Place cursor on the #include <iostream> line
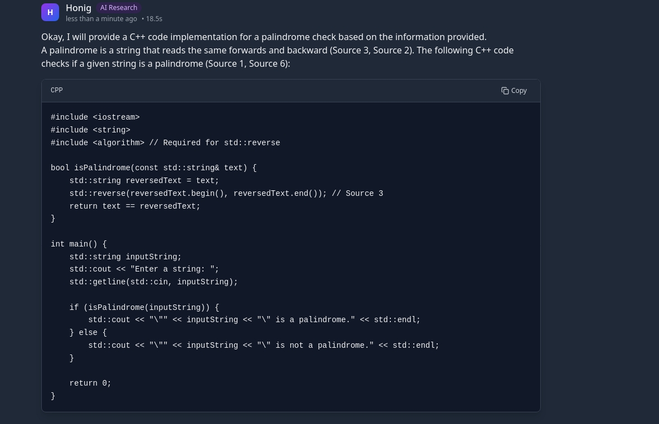Viewport: 659px width, 424px height. pyautogui.click(x=95, y=117)
